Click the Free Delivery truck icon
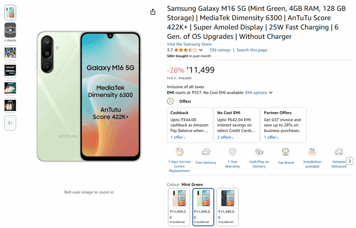Viewport: 356px width, 228px height. pos(206,152)
